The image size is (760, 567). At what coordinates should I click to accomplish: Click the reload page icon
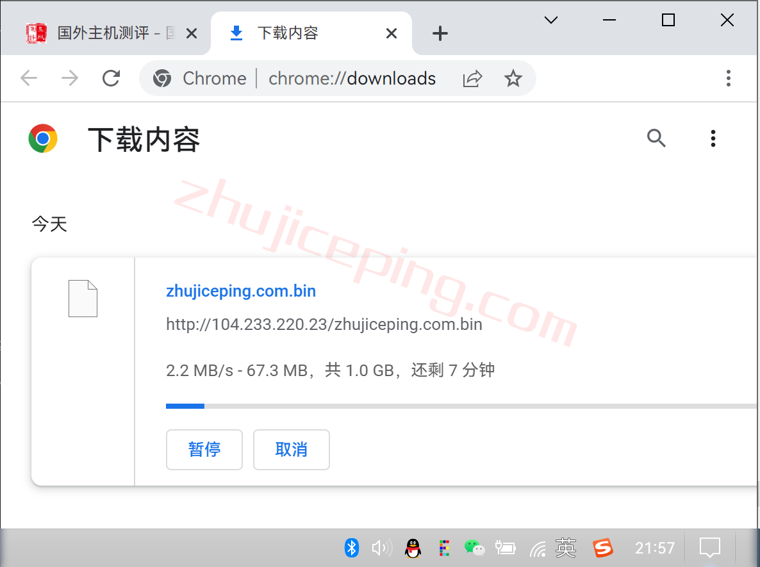pyautogui.click(x=112, y=78)
